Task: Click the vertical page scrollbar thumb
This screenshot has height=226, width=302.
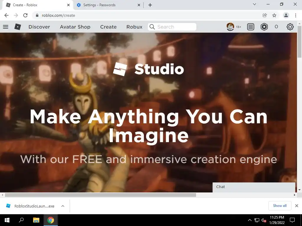Action: [299, 41]
